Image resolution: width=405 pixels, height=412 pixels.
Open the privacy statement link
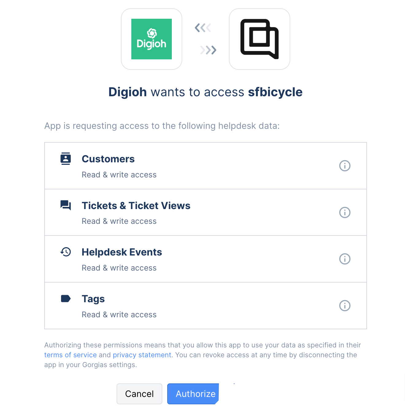pyautogui.click(x=142, y=355)
